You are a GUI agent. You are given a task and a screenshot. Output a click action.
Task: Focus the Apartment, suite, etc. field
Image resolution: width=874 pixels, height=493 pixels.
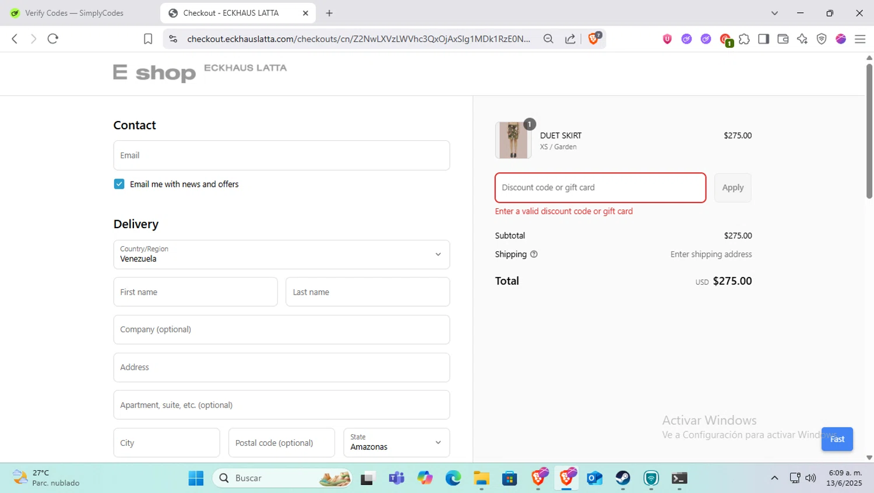click(x=281, y=405)
